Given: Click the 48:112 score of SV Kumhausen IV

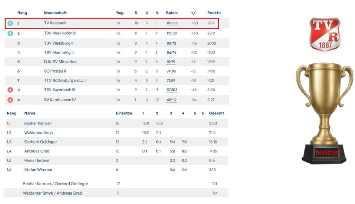Looking at the screenshot, I should pyautogui.click(x=172, y=100).
